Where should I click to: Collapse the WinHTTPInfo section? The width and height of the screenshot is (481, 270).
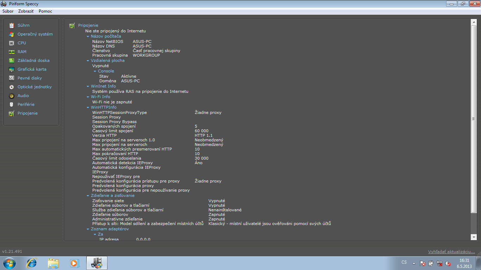point(88,107)
